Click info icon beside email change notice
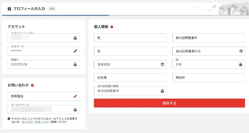 coord(9,119)
